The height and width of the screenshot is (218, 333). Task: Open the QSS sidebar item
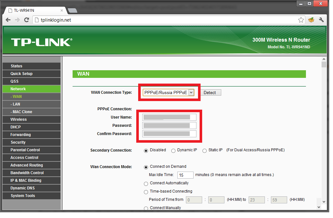32,81
